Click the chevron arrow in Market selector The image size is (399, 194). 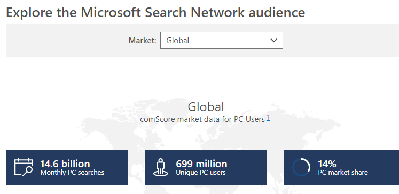(274, 40)
